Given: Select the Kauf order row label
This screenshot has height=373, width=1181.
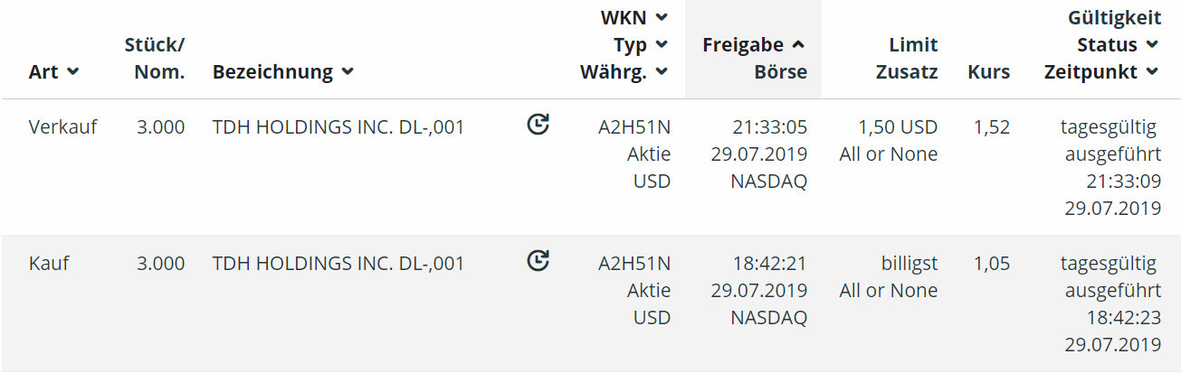Looking at the screenshot, I should pos(49,264).
